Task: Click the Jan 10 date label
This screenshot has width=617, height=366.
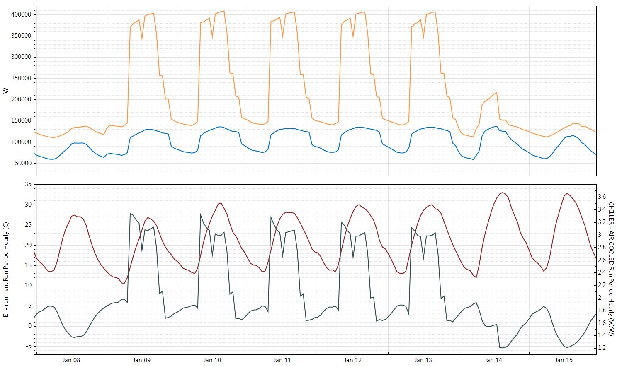Action: pyautogui.click(x=212, y=360)
